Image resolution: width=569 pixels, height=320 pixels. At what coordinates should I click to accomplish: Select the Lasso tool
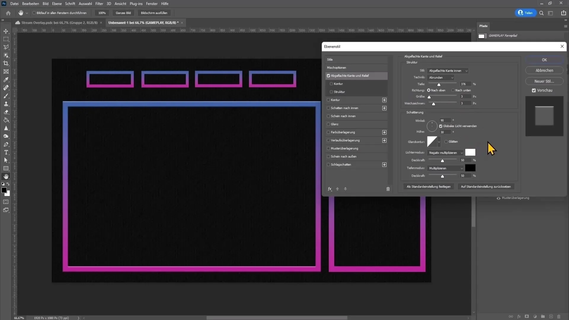point(6,47)
